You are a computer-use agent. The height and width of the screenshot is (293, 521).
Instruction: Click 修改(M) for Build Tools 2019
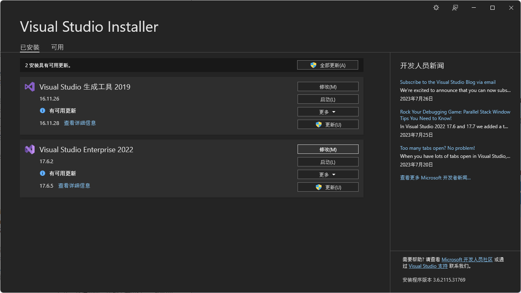pos(328,87)
